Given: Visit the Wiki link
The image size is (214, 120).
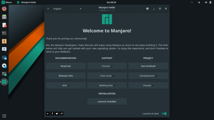Looking at the screenshot, I should pos(66,85).
